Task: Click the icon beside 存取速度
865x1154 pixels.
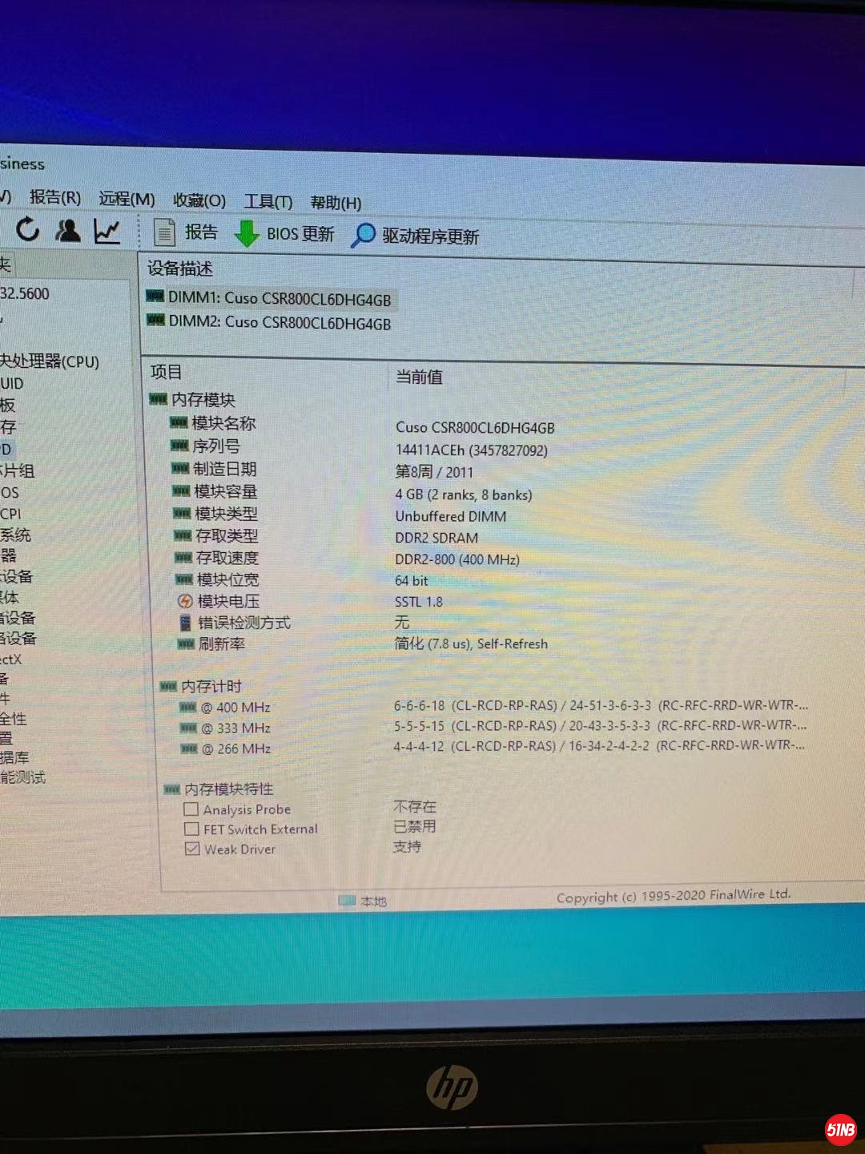Action: 183,557
